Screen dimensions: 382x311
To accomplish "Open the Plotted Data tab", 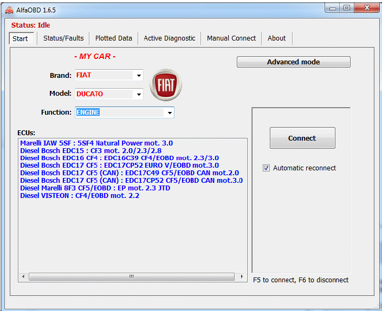I will pyautogui.click(x=114, y=38).
